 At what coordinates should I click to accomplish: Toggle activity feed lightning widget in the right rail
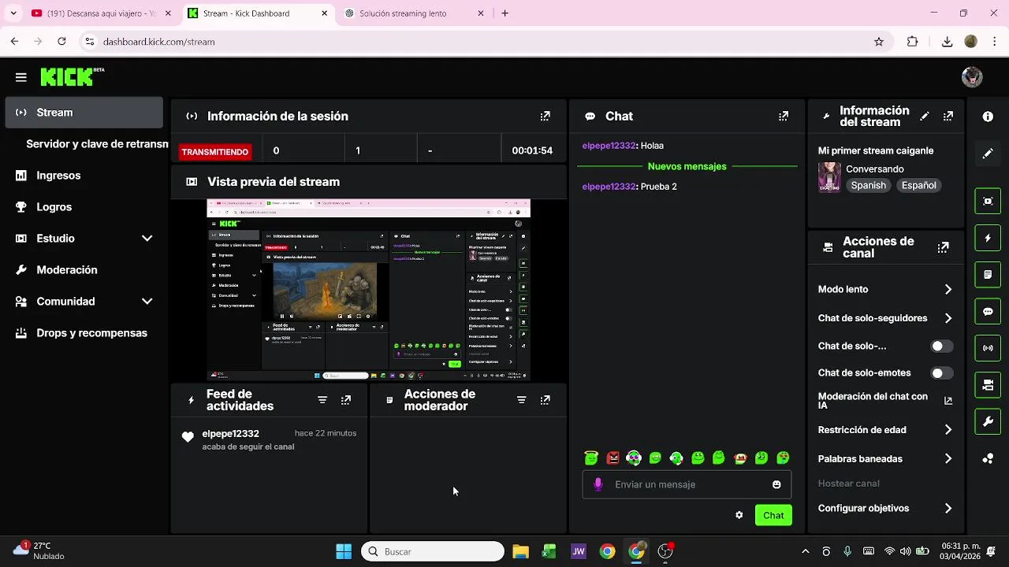(x=988, y=238)
